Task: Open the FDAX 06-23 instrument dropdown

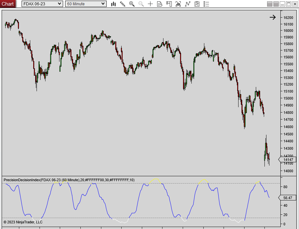Action: (42, 4)
